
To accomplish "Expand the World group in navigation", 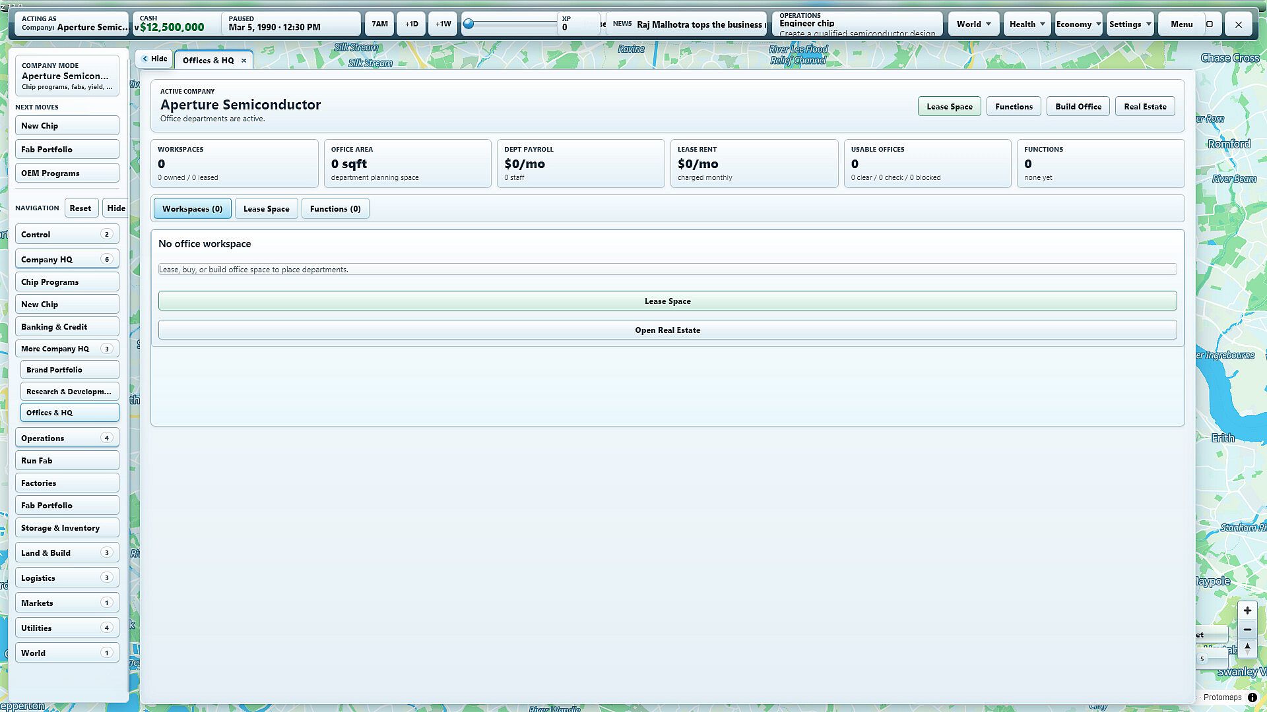I will (67, 653).
